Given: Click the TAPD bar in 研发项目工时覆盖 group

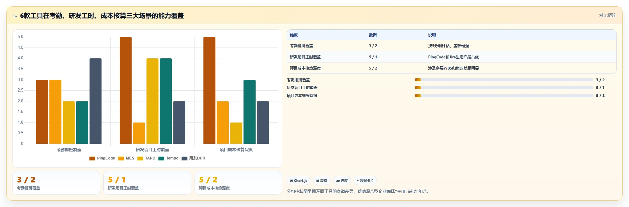Looking at the screenshot, I should pyautogui.click(x=153, y=101).
